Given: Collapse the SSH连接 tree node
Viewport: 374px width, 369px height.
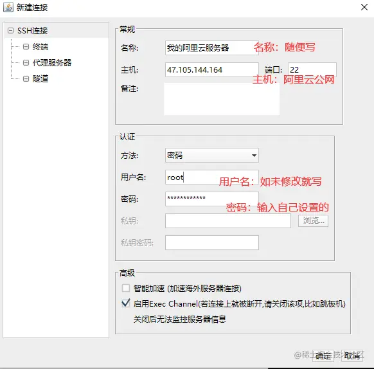Looking at the screenshot, I should pos(10,31).
